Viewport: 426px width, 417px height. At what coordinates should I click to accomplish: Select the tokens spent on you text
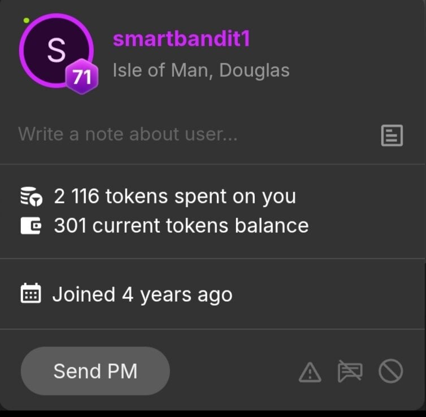point(201,197)
